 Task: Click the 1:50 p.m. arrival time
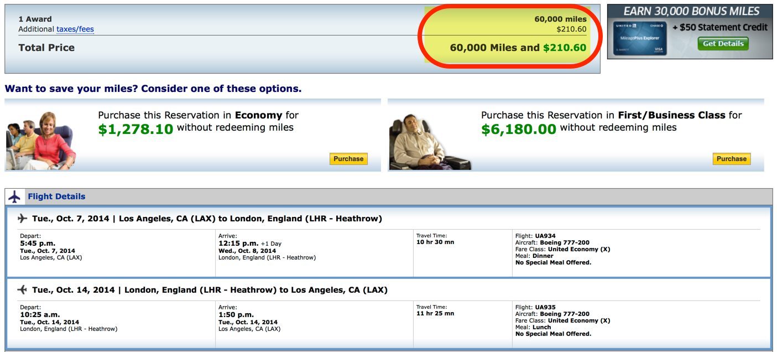point(236,315)
